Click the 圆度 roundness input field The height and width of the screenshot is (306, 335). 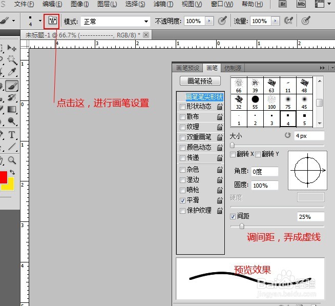264,186
